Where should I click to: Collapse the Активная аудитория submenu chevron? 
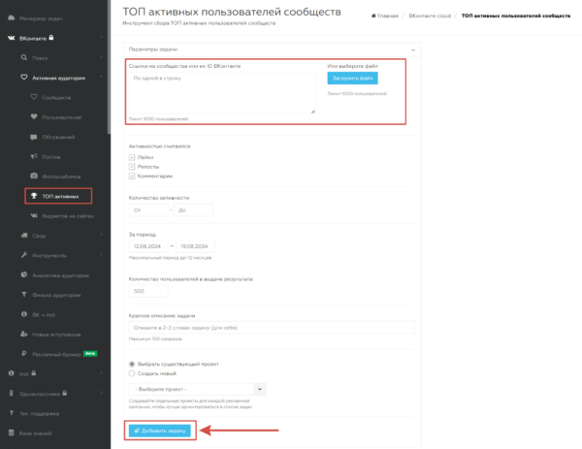coord(101,78)
